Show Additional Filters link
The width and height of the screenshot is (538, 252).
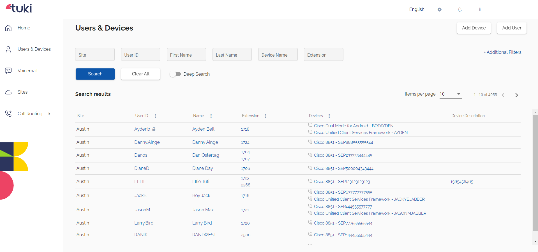click(x=502, y=52)
